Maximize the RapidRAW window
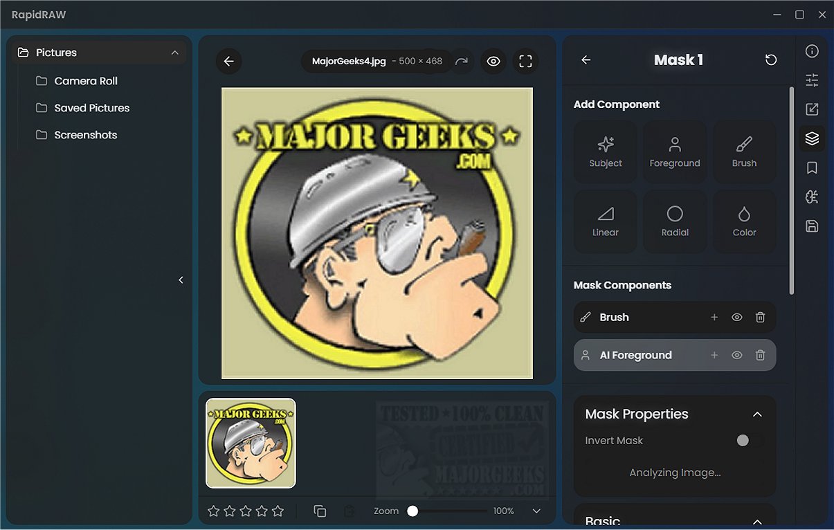The image size is (834, 530). [x=799, y=15]
